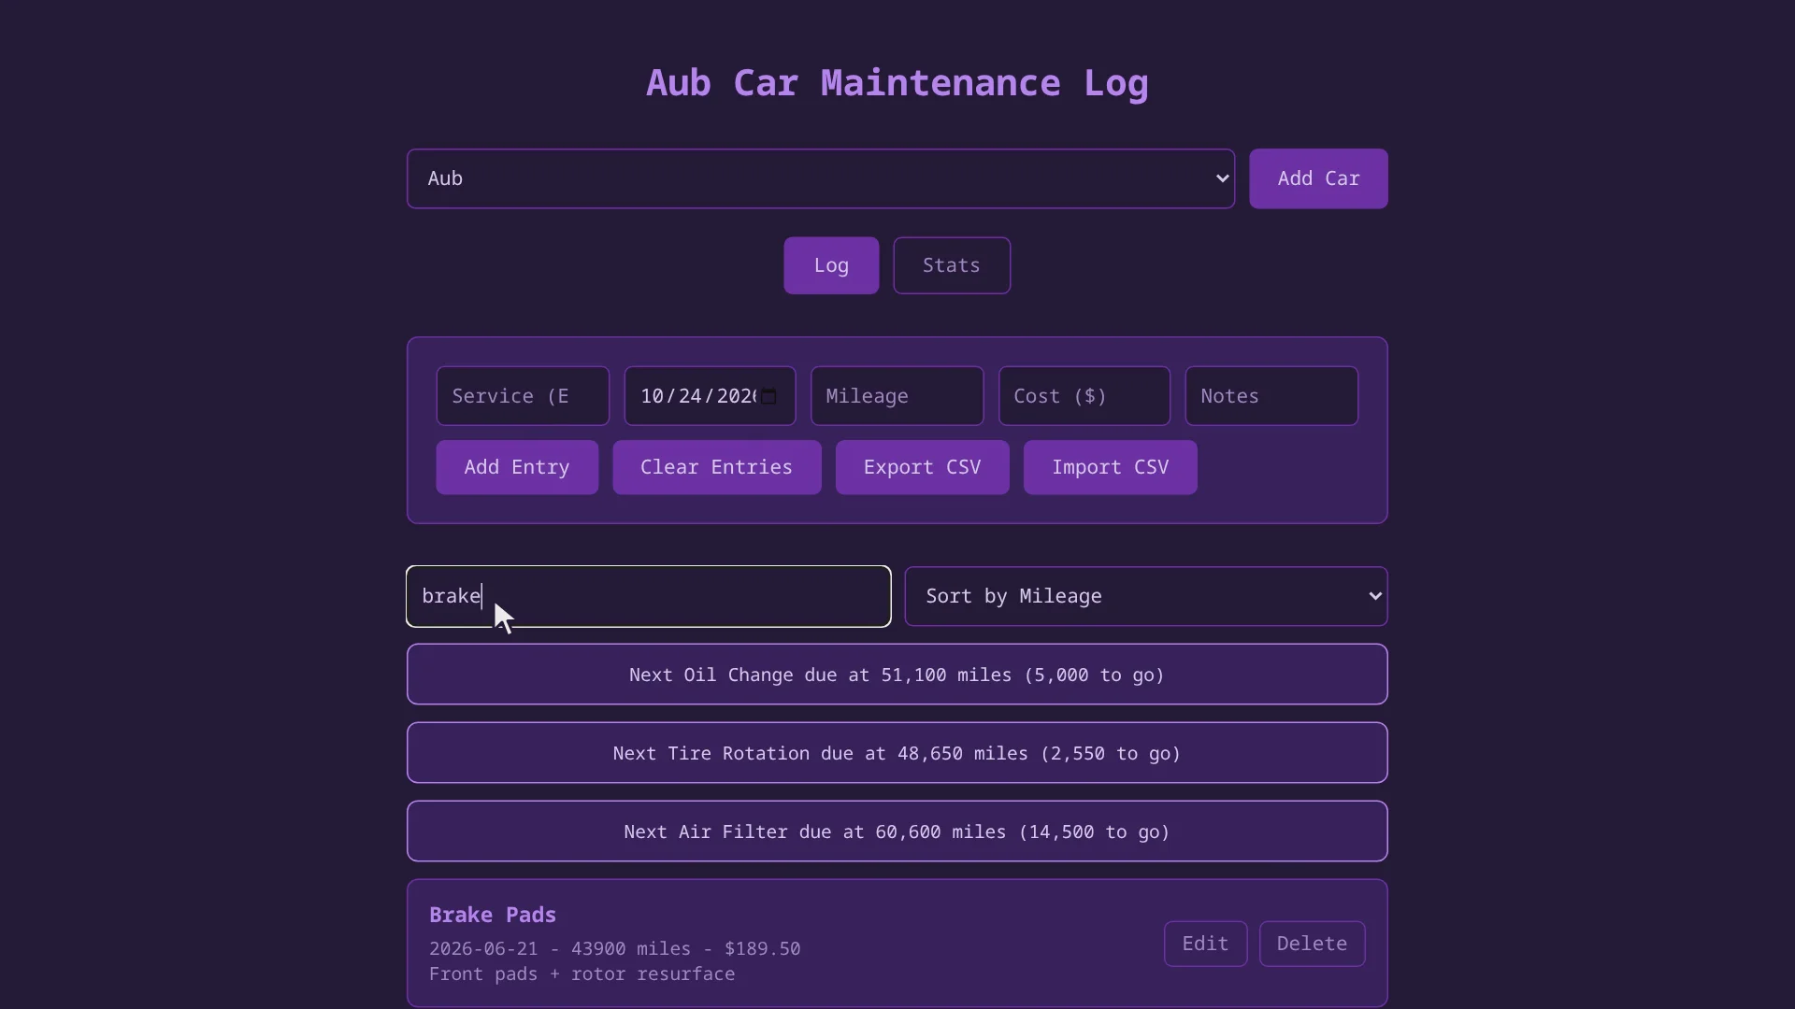This screenshot has width=1795, height=1009.
Task: Click the '2026-06-21 - 43900 miles' line
Action: click(x=614, y=948)
